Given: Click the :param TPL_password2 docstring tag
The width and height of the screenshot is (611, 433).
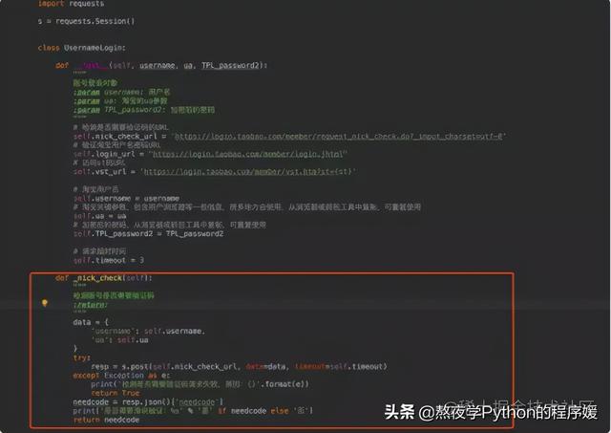Looking at the screenshot, I should tap(87, 110).
